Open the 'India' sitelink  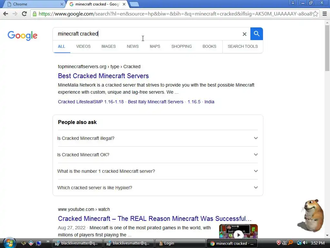[209, 102]
